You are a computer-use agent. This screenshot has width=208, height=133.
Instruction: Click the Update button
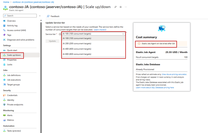click(x=52, y=41)
